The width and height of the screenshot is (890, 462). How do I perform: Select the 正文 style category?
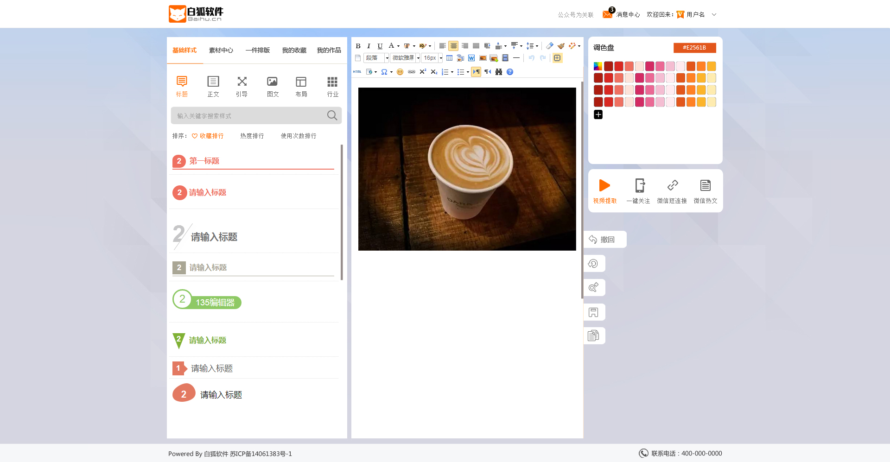(213, 87)
